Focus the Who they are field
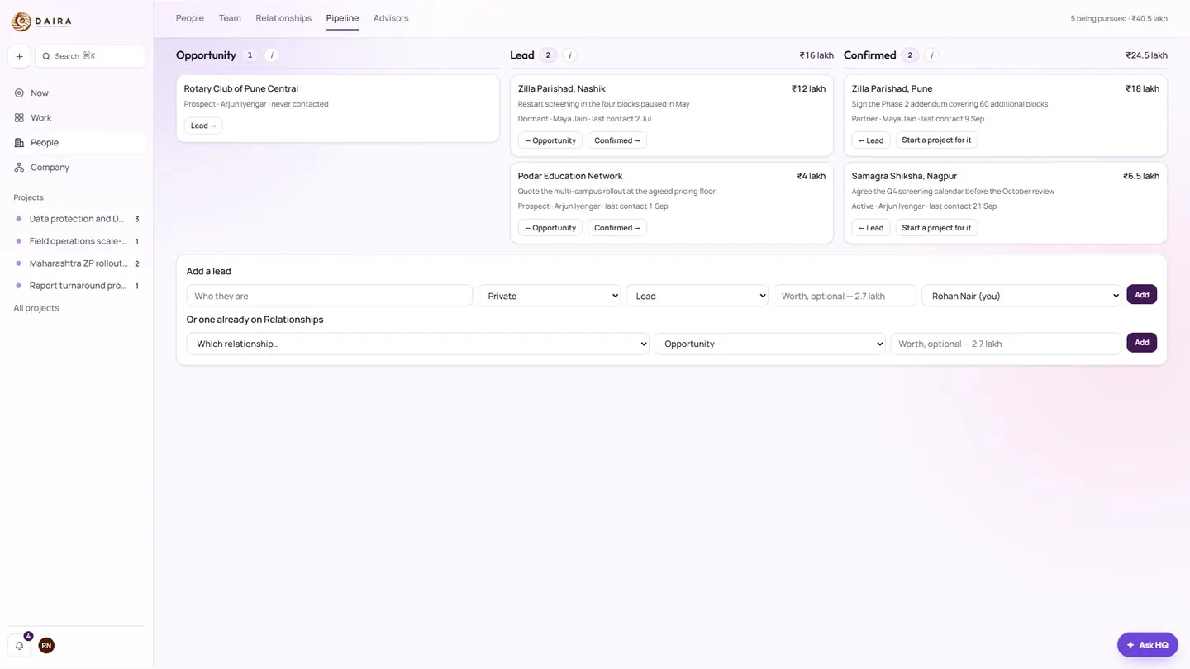The image size is (1190, 669). tap(330, 296)
